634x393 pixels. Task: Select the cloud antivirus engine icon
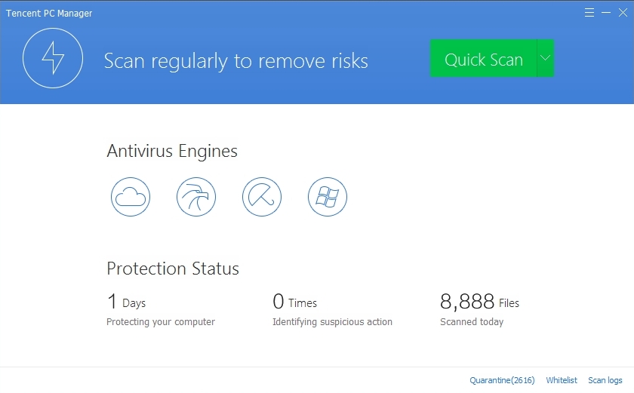coord(131,197)
